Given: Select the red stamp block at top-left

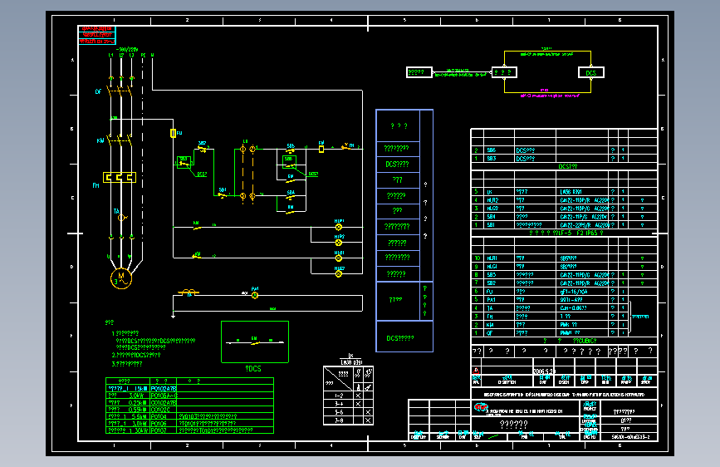Looking at the screenshot, I should [97, 35].
